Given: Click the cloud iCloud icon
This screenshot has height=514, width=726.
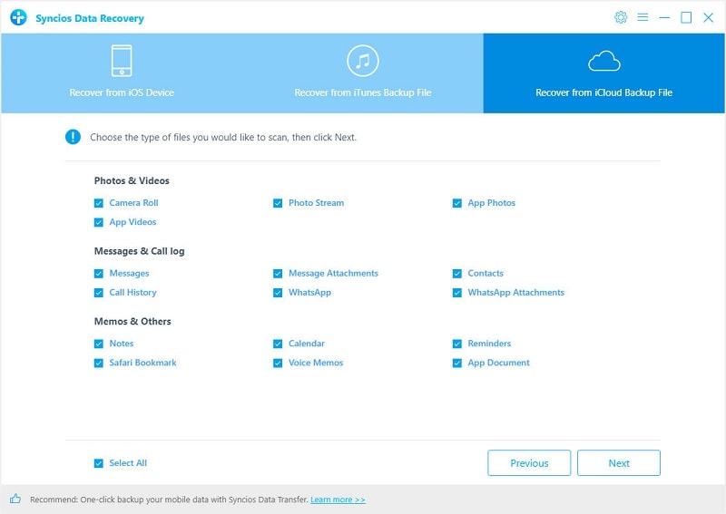Looking at the screenshot, I should (604, 61).
